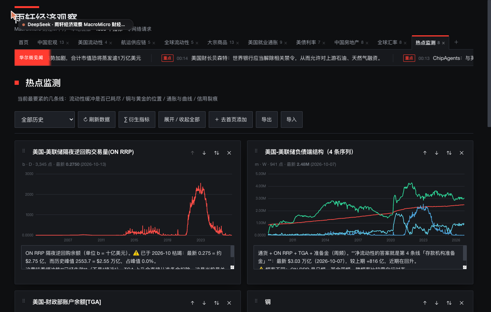Image resolution: width=491 pixels, height=312 pixels.
Task: Move the 财政部账户余额[TGA] card up
Action: click(192, 303)
